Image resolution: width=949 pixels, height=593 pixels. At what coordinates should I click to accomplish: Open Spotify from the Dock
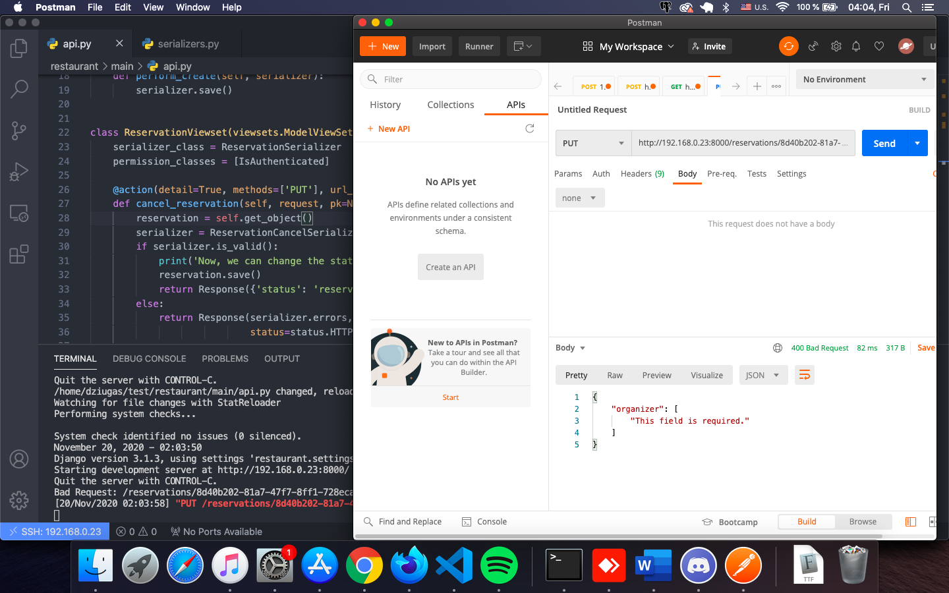pyautogui.click(x=499, y=565)
